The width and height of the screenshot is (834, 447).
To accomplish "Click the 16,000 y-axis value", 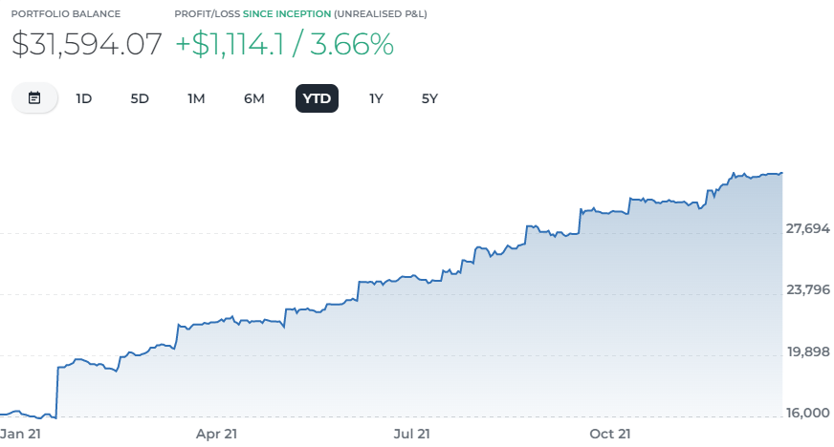I will click(807, 413).
